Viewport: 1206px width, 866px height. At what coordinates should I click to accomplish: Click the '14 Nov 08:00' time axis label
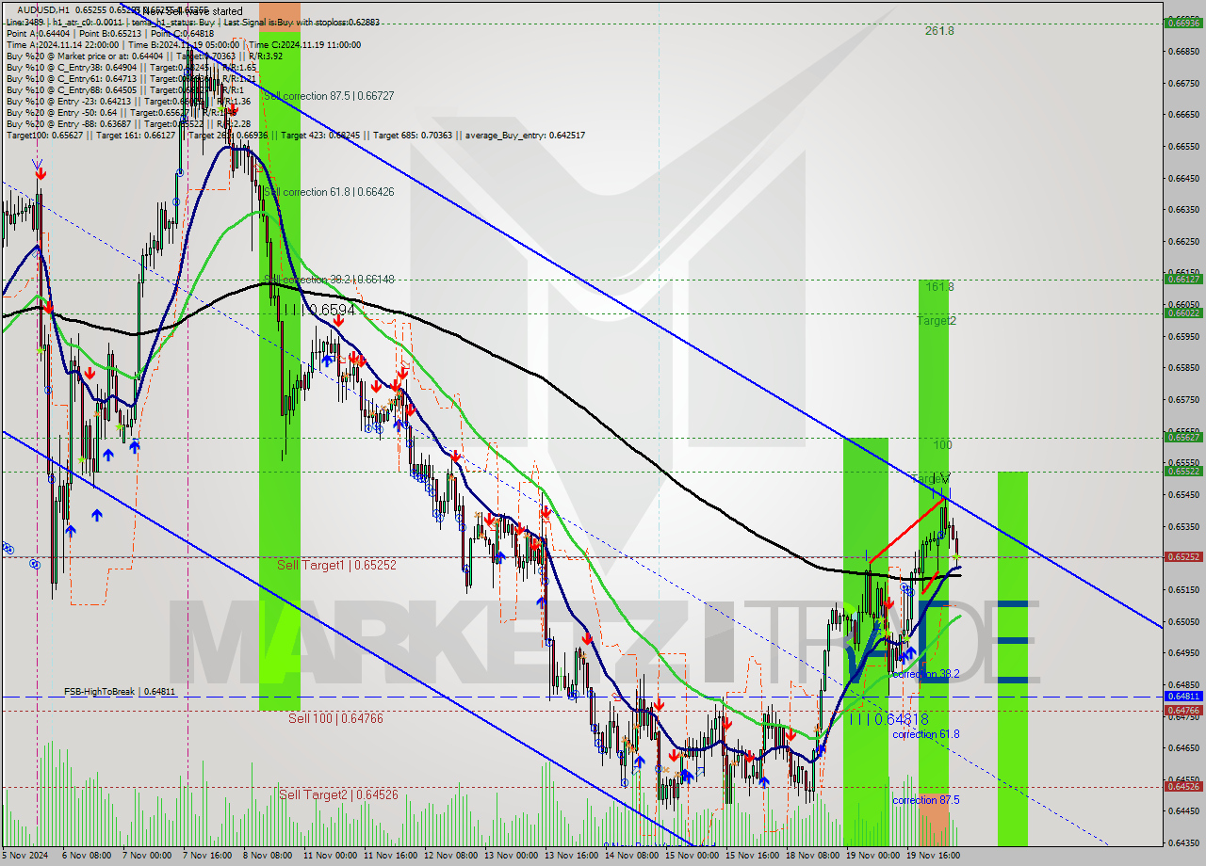(x=632, y=856)
